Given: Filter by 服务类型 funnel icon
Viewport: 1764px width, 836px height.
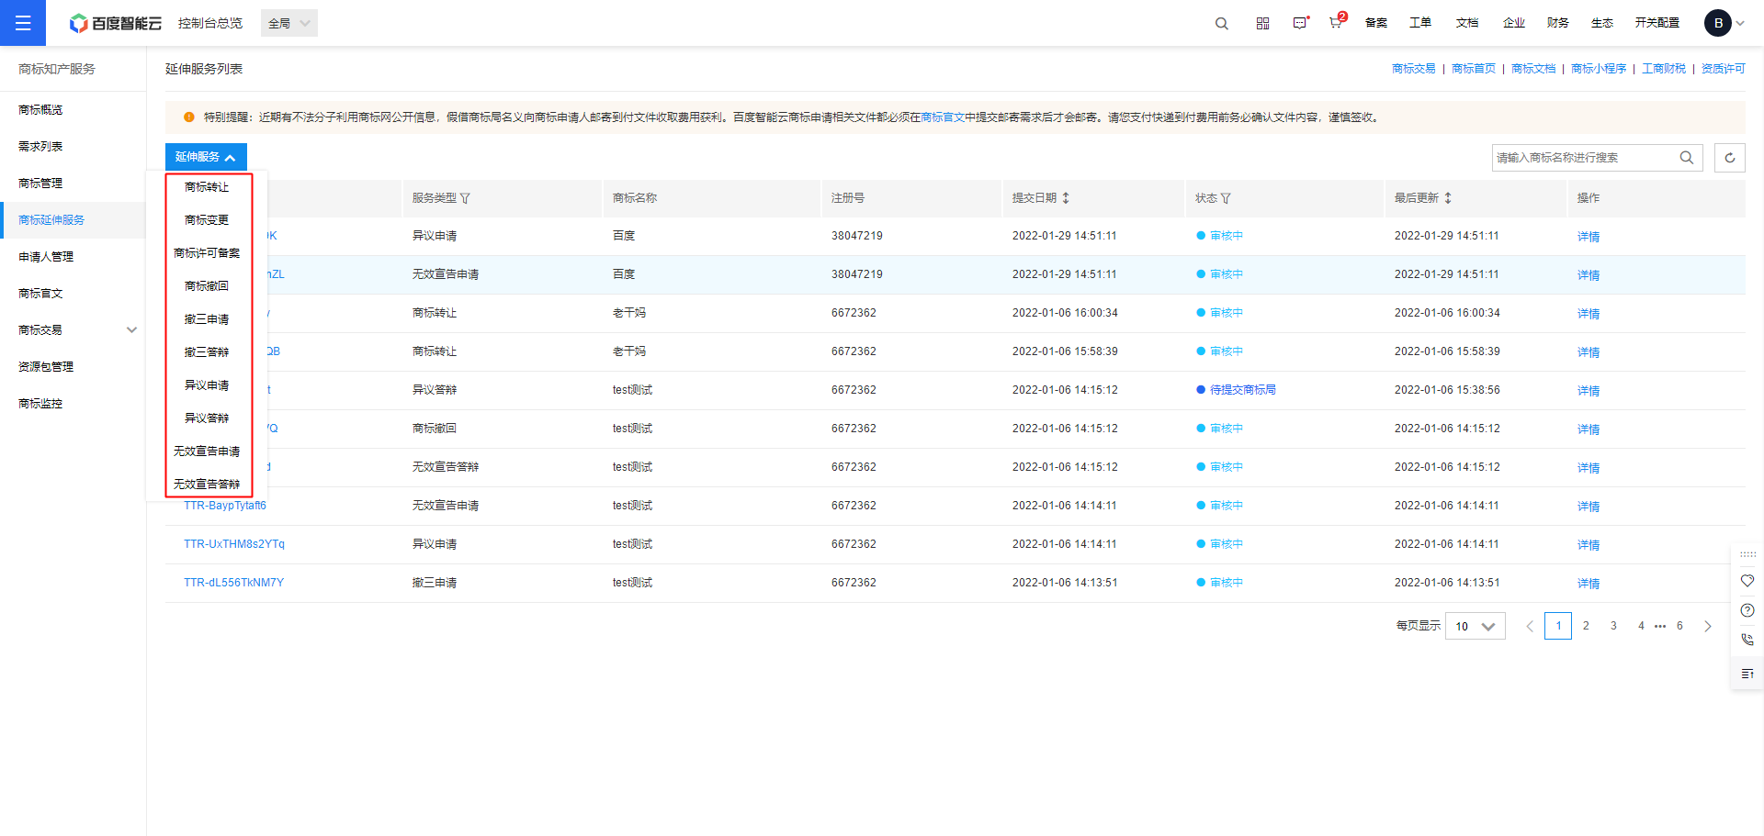Looking at the screenshot, I should pyautogui.click(x=465, y=198).
